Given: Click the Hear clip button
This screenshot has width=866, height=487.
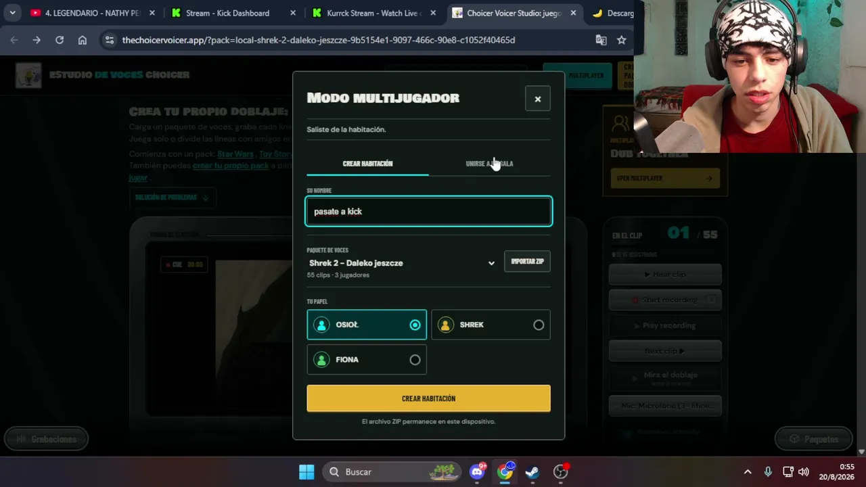Looking at the screenshot, I should click(665, 275).
